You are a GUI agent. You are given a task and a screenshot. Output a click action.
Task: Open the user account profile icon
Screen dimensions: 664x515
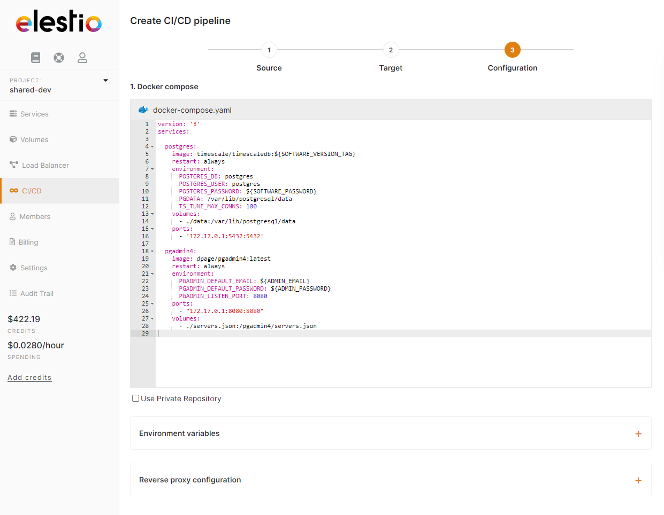(x=82, y=58)
